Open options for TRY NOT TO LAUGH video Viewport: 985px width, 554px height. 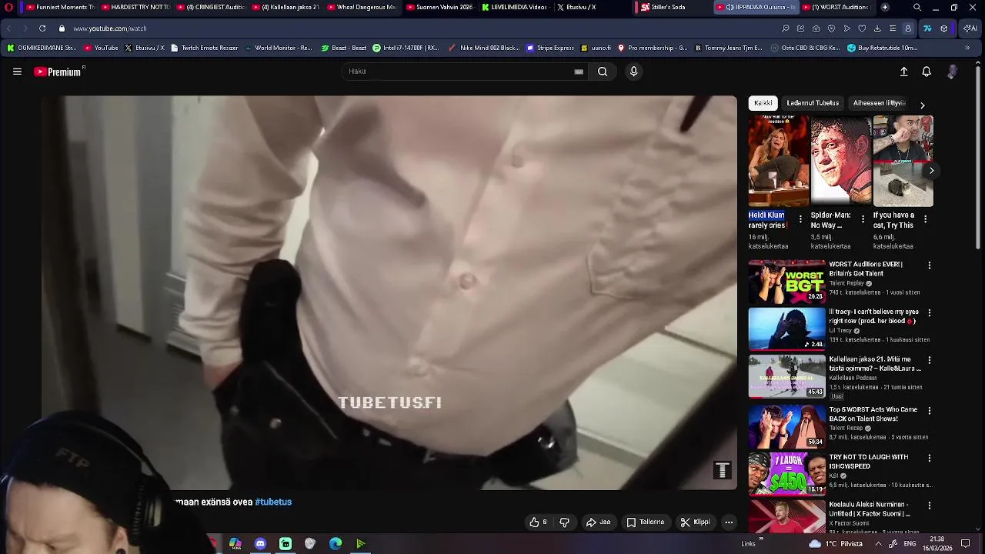(929, 458)
